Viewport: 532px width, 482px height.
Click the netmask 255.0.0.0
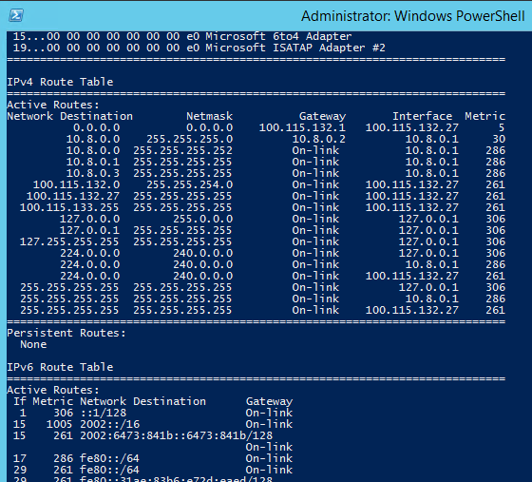pyautogui.click(x=203, y=220)
